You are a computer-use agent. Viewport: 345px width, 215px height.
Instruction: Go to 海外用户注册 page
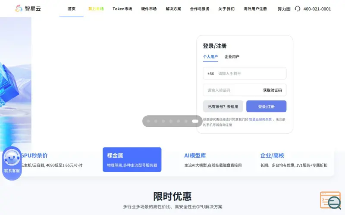(255, 9)
